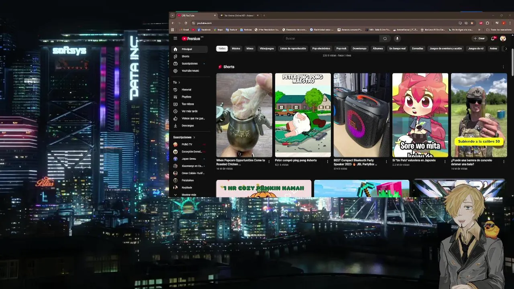This screenshot has height=289, width=514.
Task: Play the Sore wo mita duck short
Action: pos(420,115)
